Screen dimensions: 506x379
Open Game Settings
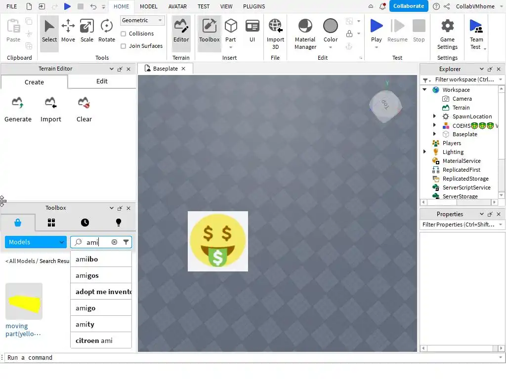(447, 34)
